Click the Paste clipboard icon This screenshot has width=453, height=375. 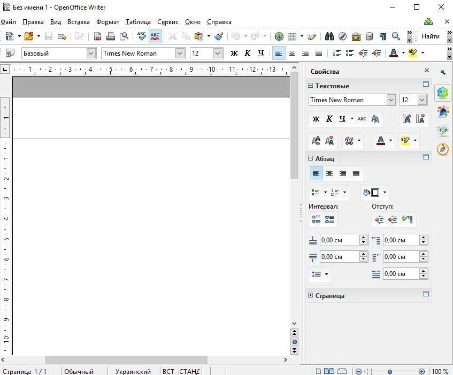coord(199,36)
